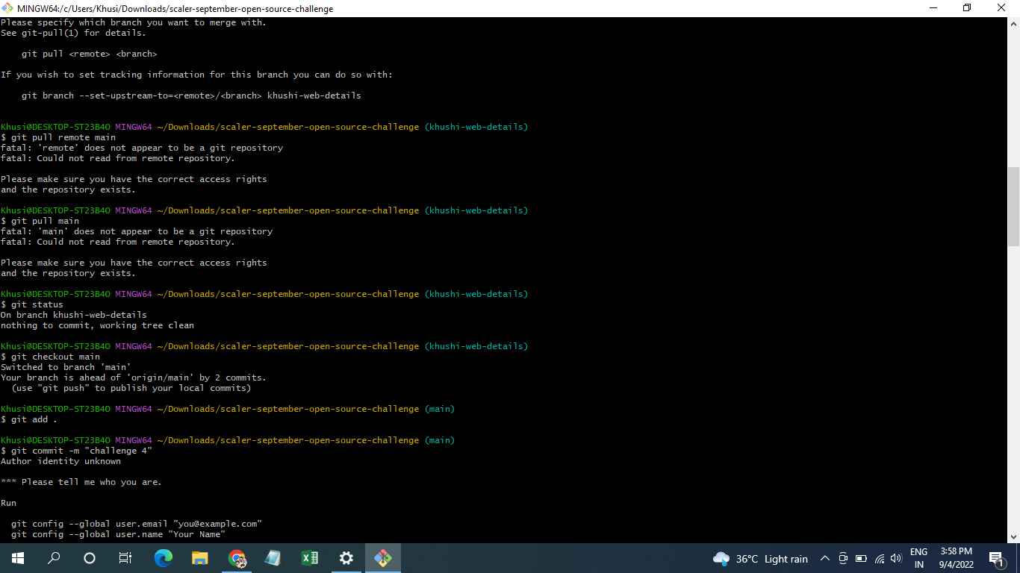Show hidden tray icons with the chevron
Image resolution: width=1020 pixels, height=573 pixels.
point(824,558)
